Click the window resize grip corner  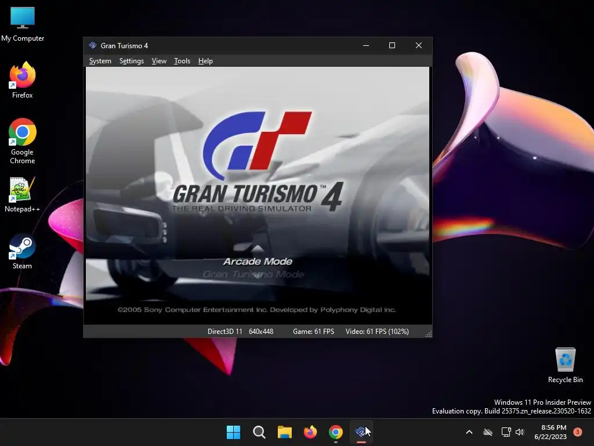click(x=429, y=334)
